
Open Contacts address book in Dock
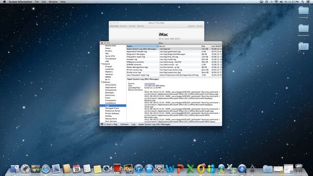pyautogui.click(x=67, y=169)
